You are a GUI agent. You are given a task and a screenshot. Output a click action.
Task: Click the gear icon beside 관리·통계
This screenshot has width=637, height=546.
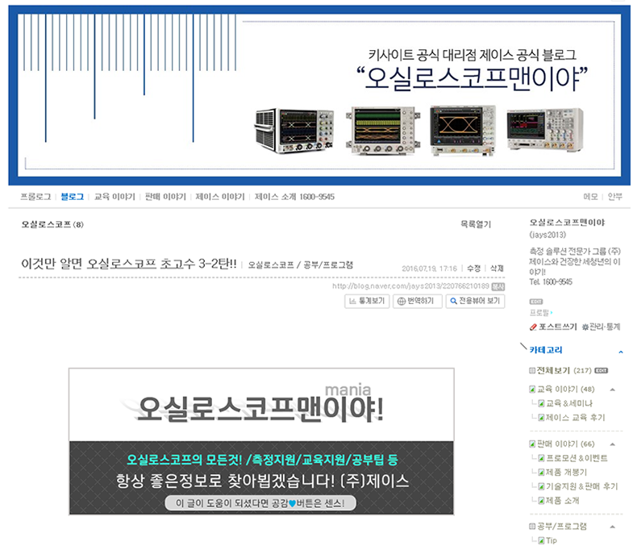(585, 327)
